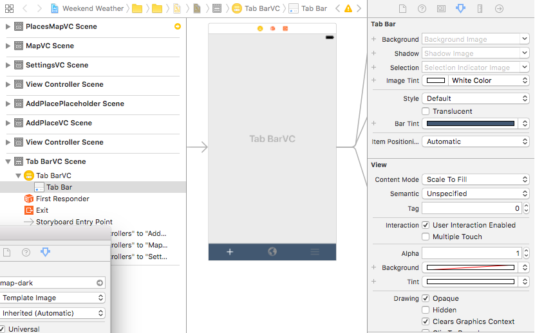Image resolution: width=535 pixels, height=333 pixels.
Task: Click First Responder icon on scene dock
Action: tap(272, 29)
